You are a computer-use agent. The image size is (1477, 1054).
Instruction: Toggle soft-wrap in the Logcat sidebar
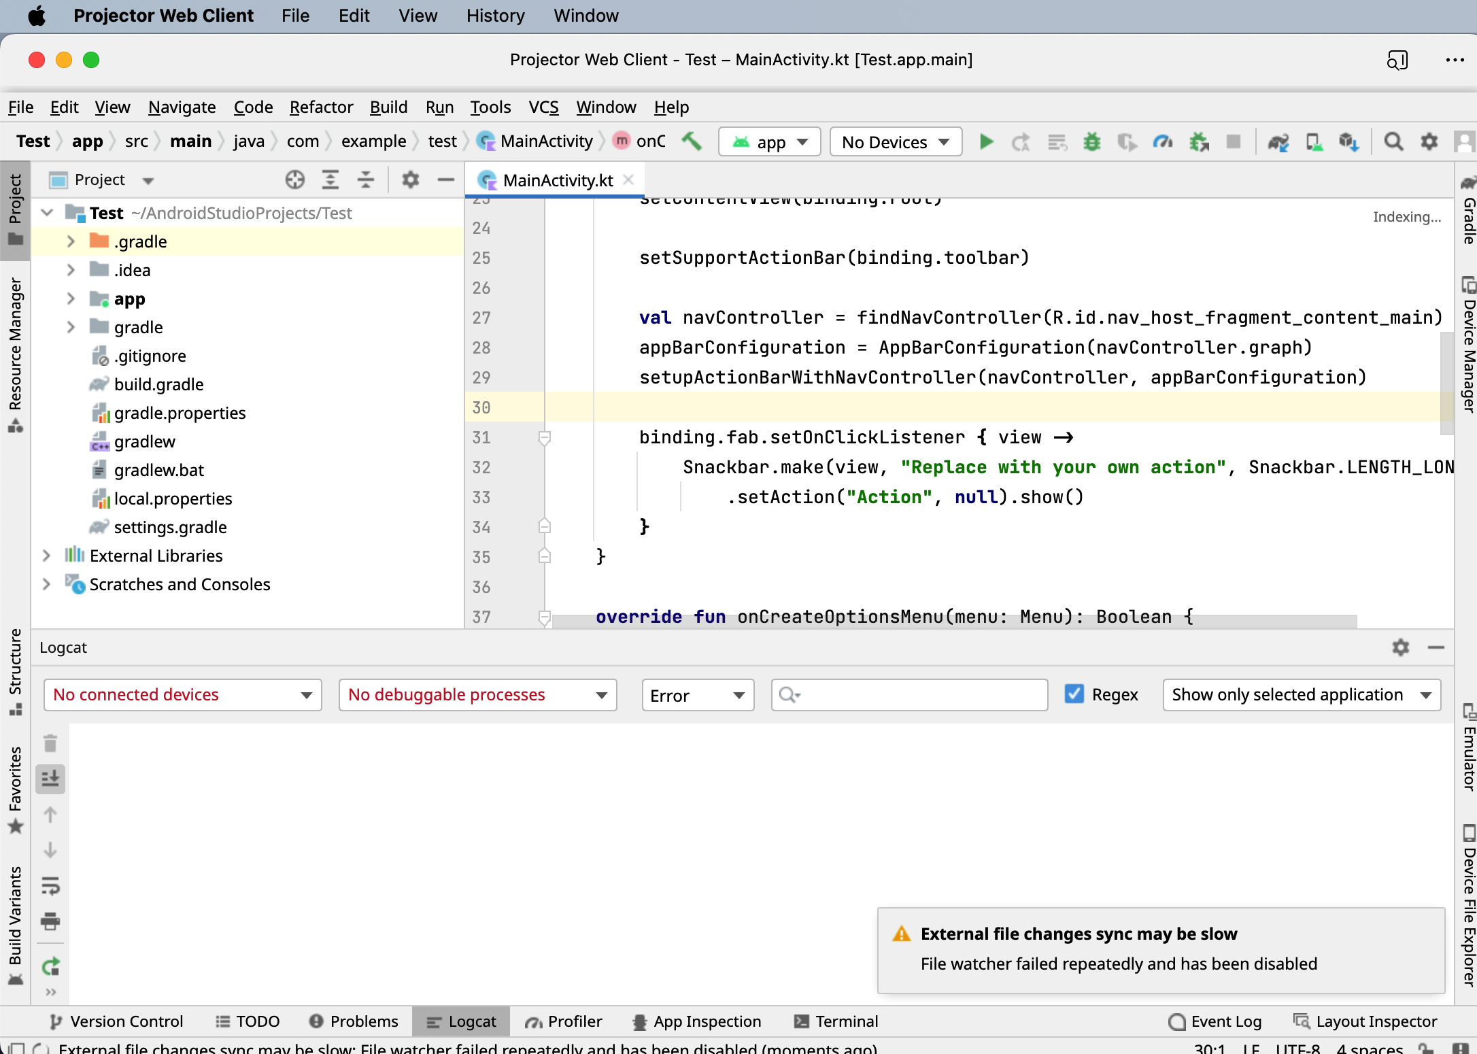(50, 886)
